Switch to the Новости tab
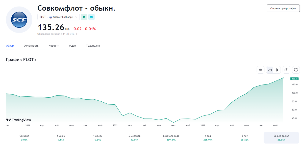Viewport: 303px width, 146px height. (54, 46)
